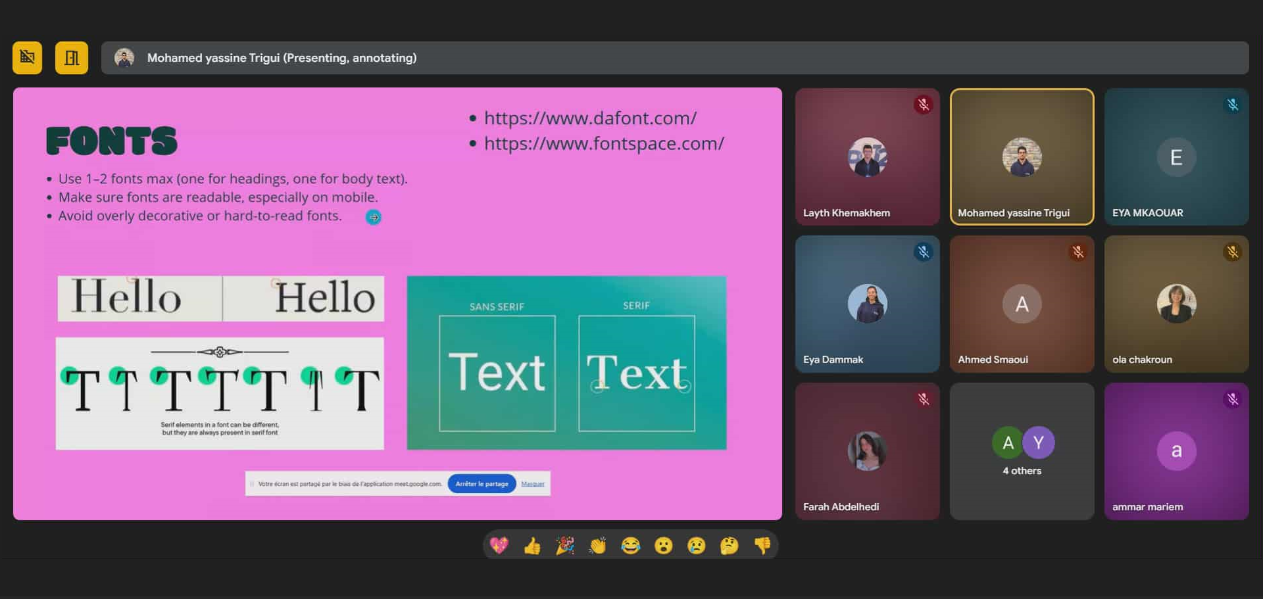Click the muted mic icon on EYA MKAOUAR's tile
Viewport: 1263px width, 599px height.
[x=1233, y=105]
